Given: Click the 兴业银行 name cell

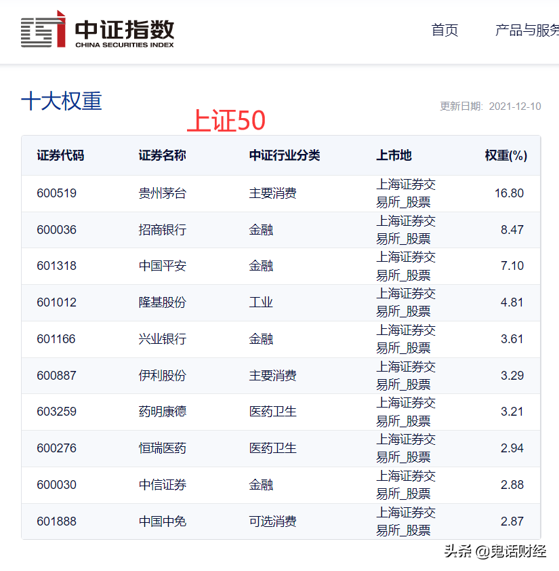Looking at the screenshot, I should tap(163, 339).
